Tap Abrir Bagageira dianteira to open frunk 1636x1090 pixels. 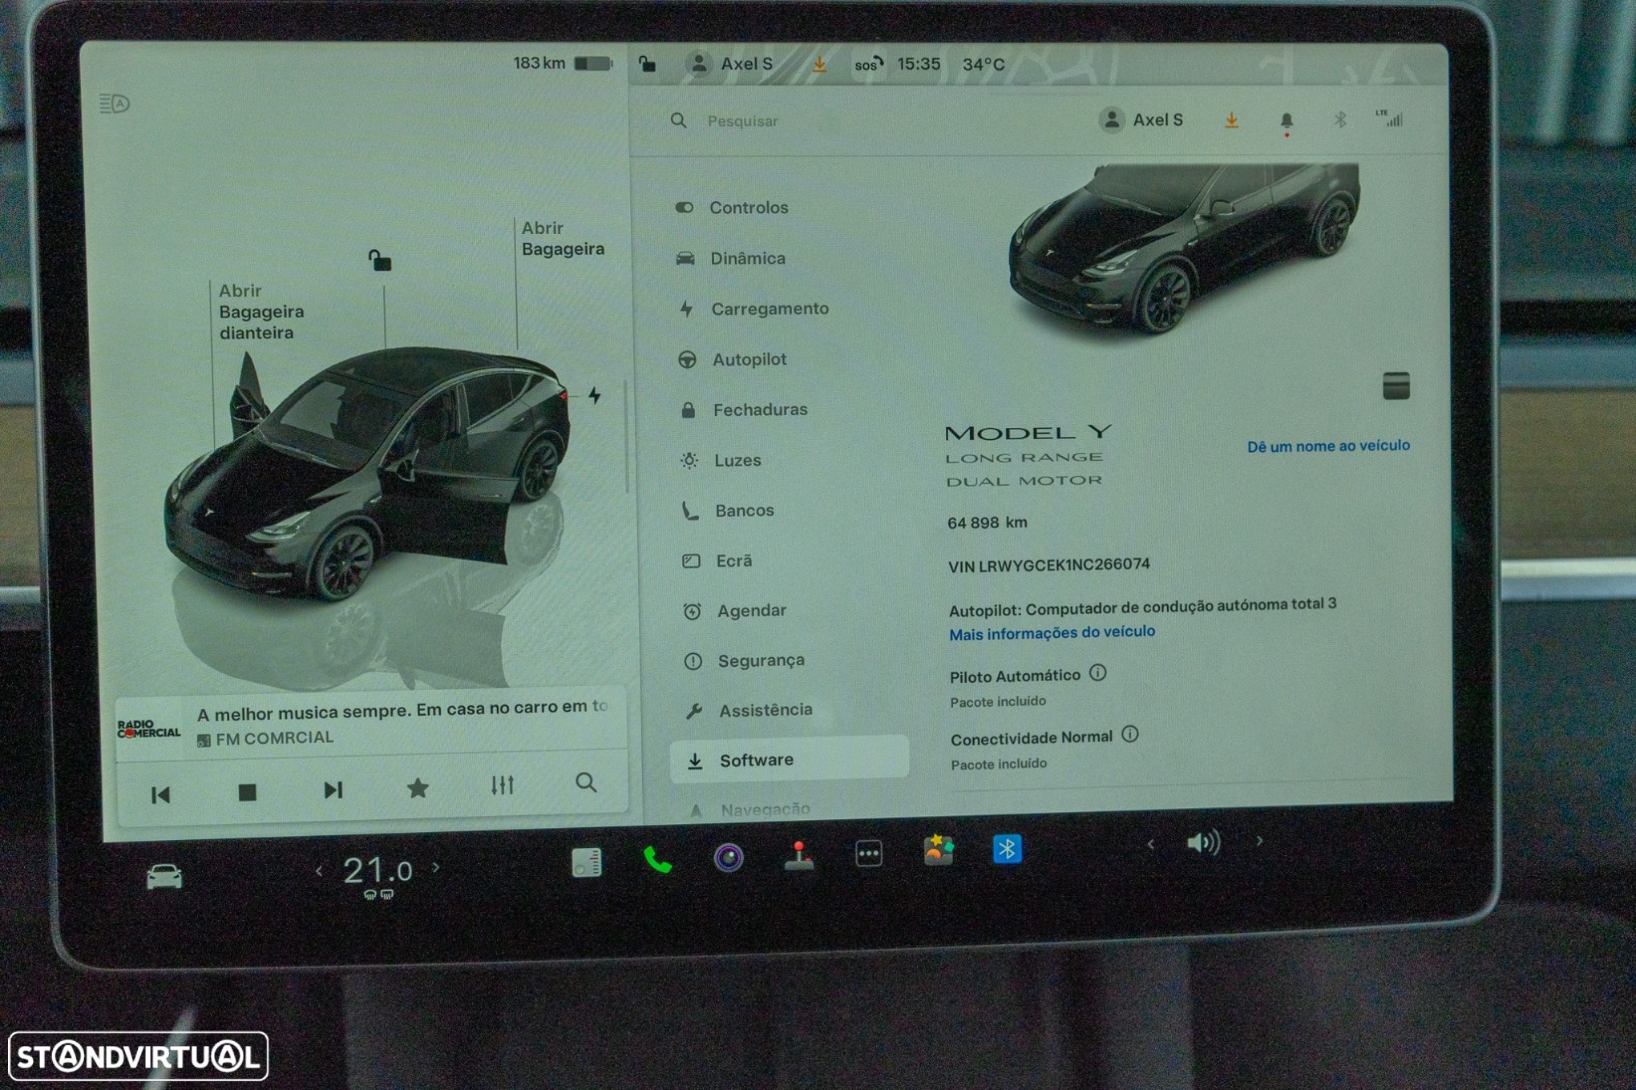(261, 312)
